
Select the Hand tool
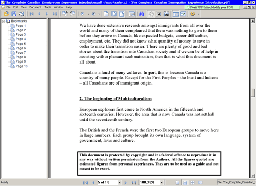(151, 14)
